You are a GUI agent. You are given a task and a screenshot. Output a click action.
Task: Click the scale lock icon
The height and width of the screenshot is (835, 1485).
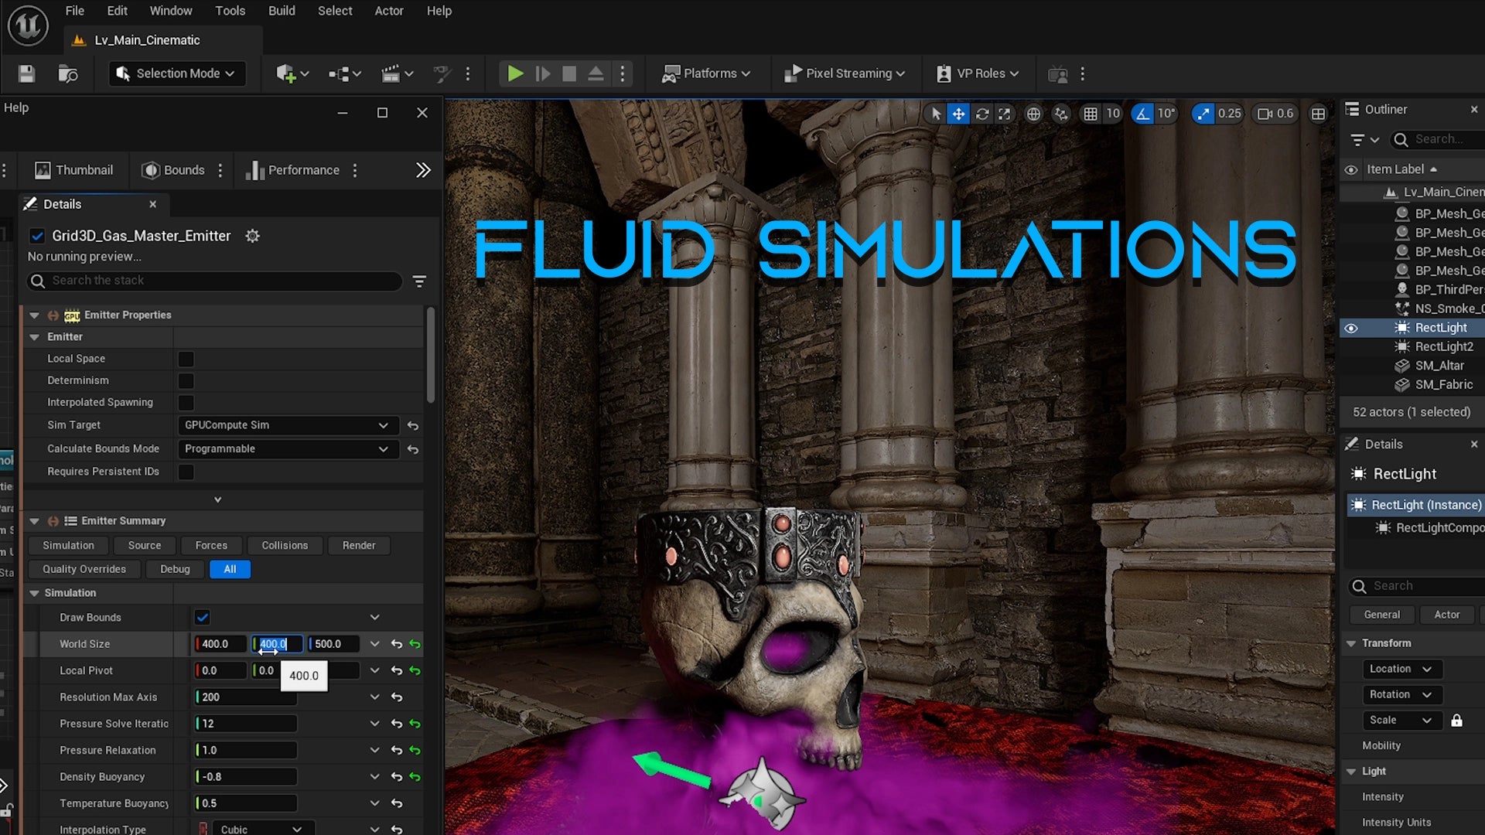pyautogui.click(x=1456, y=720)
